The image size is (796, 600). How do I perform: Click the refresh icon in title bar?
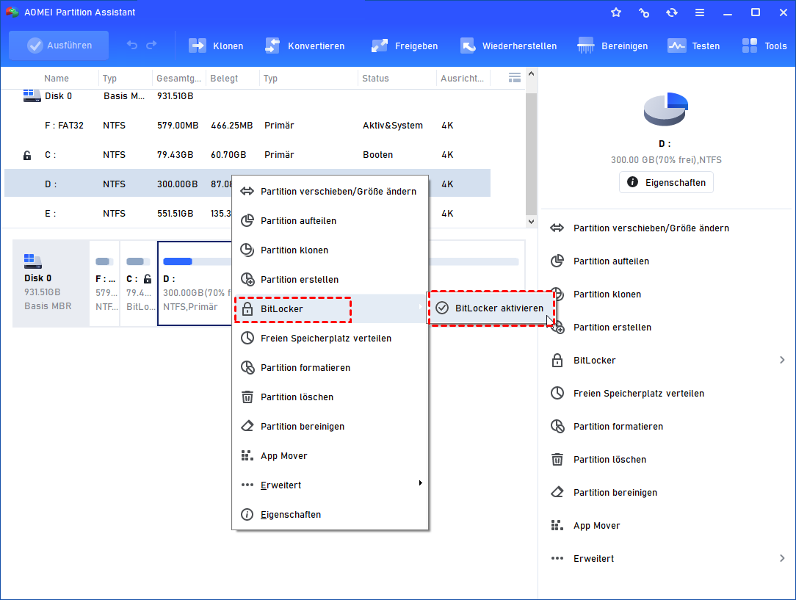[672, 12]
